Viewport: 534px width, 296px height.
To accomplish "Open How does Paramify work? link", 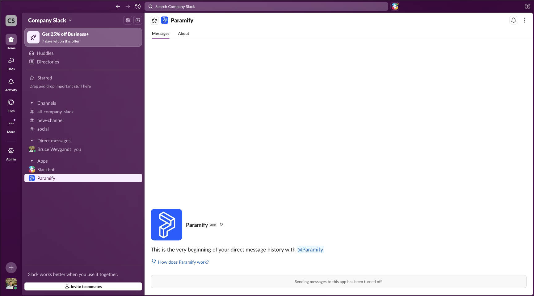I will pyautogui.click(x=183, y=262).
